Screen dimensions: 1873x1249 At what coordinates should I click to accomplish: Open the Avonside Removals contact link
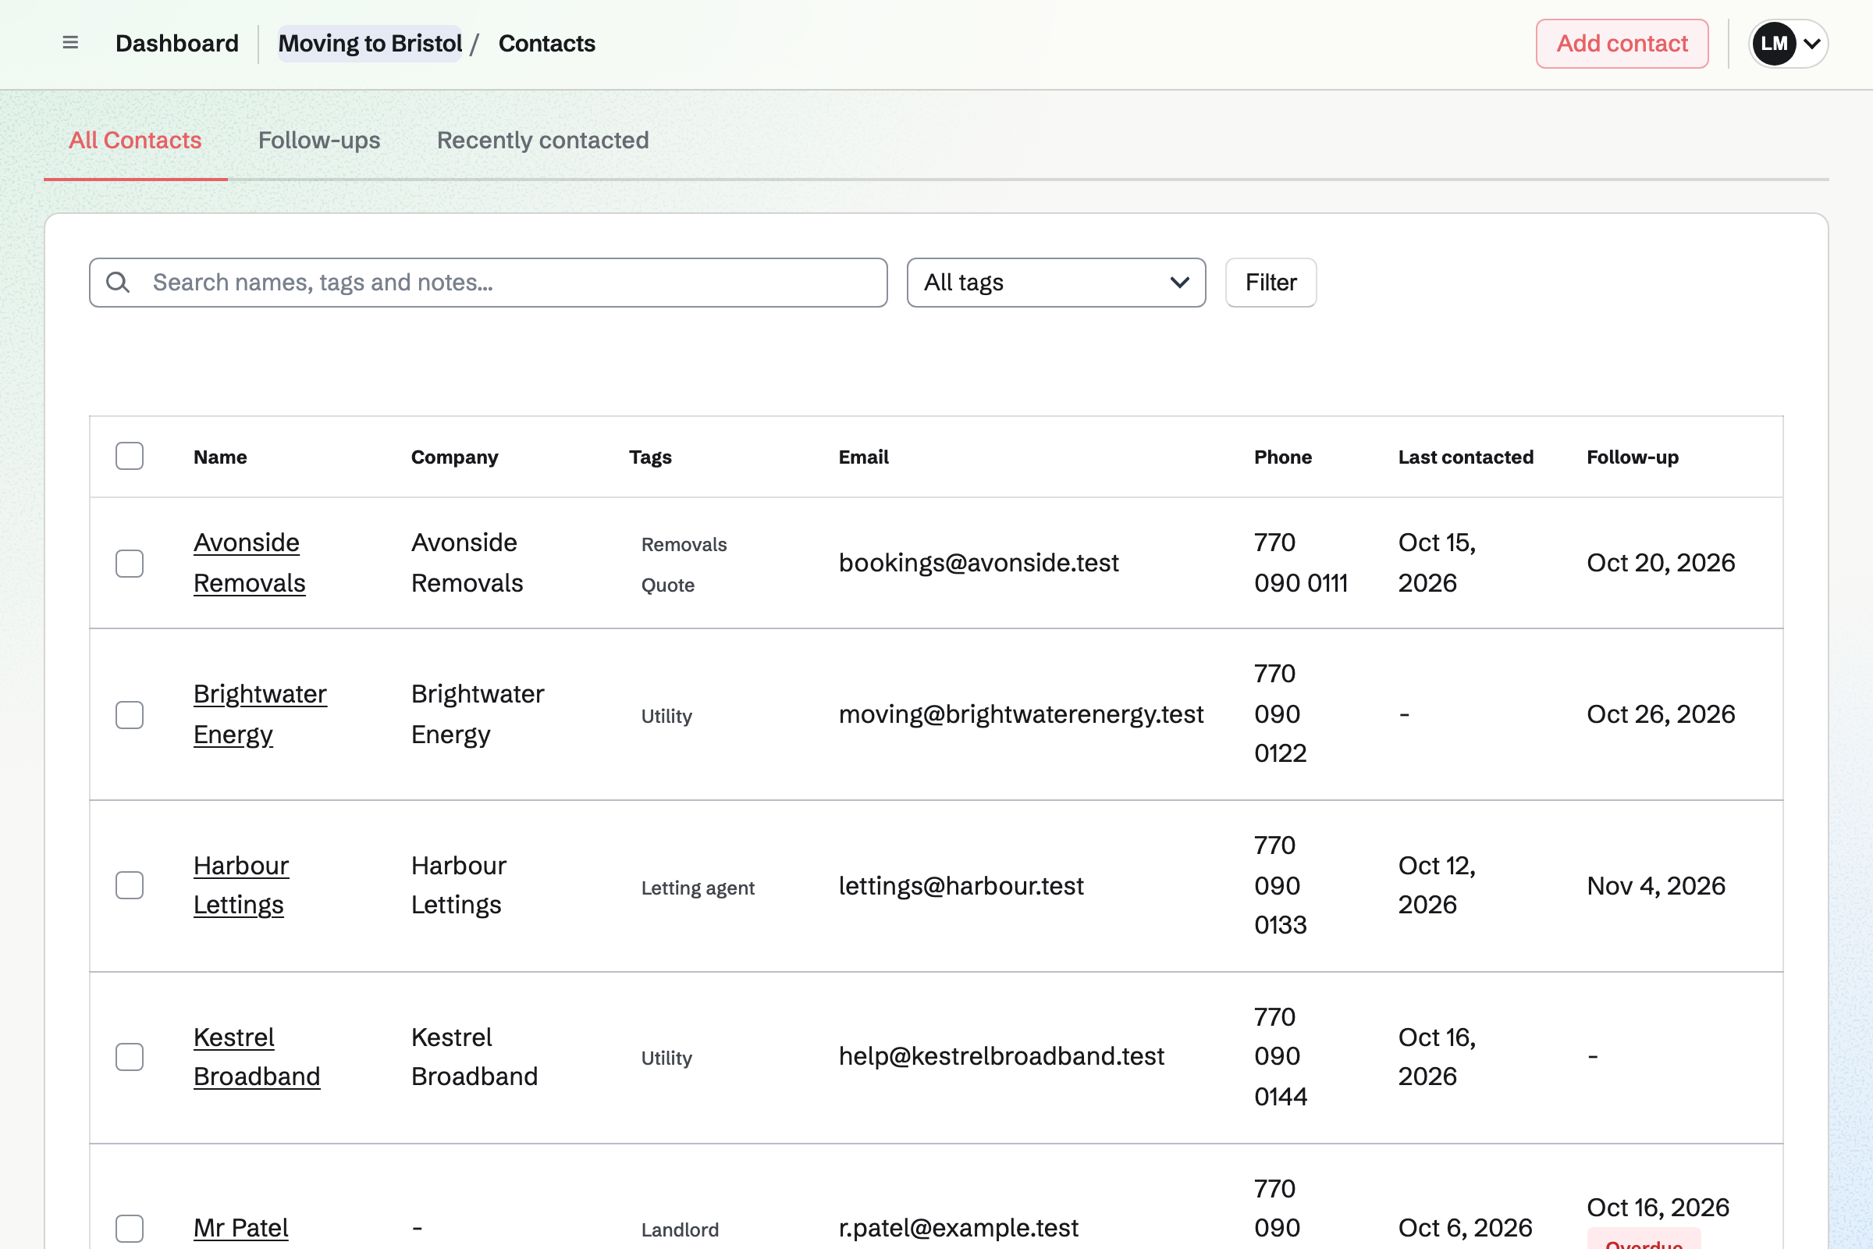[x=249, y=562]
